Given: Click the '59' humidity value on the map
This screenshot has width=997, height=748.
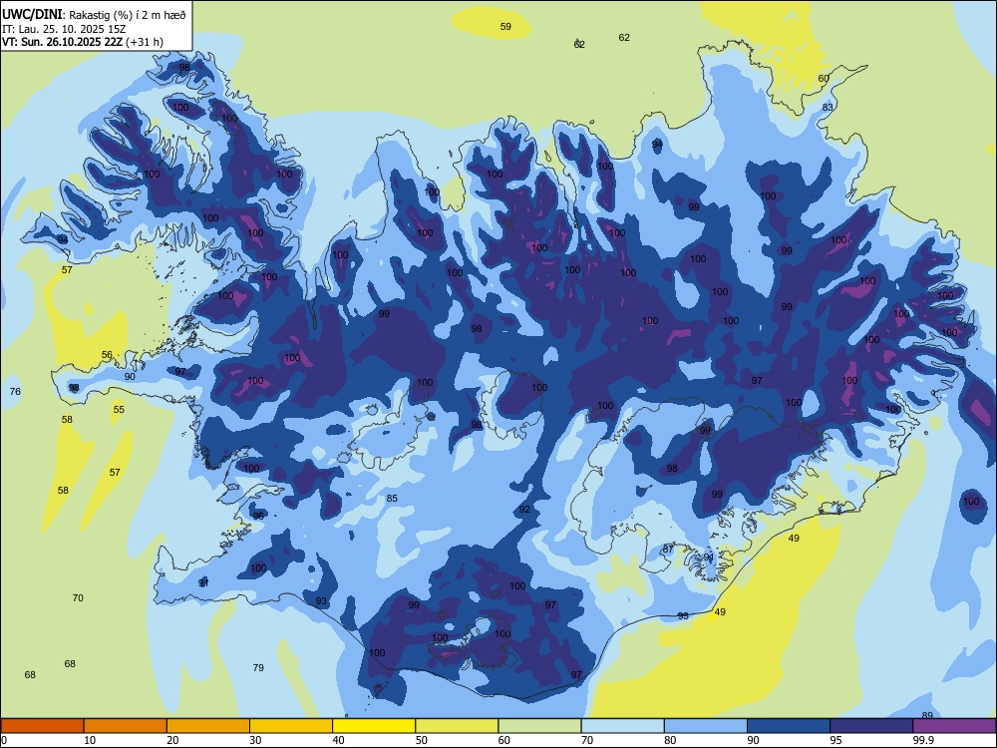Looking at the screenshot, I should (505, 27).
